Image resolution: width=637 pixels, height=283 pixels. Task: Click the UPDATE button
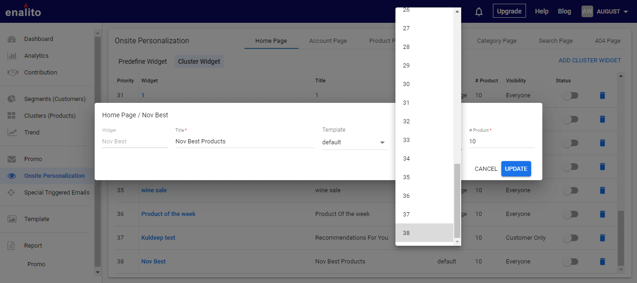point(516,169)
